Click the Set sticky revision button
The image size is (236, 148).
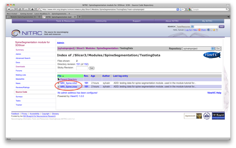[x=92, y=68]
